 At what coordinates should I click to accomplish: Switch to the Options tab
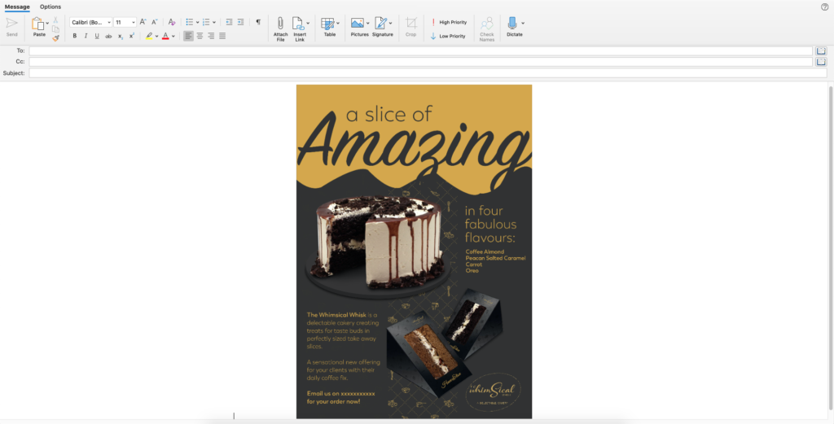click(x=50, y=7)
